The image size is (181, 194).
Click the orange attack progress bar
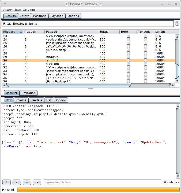[98, 190]
